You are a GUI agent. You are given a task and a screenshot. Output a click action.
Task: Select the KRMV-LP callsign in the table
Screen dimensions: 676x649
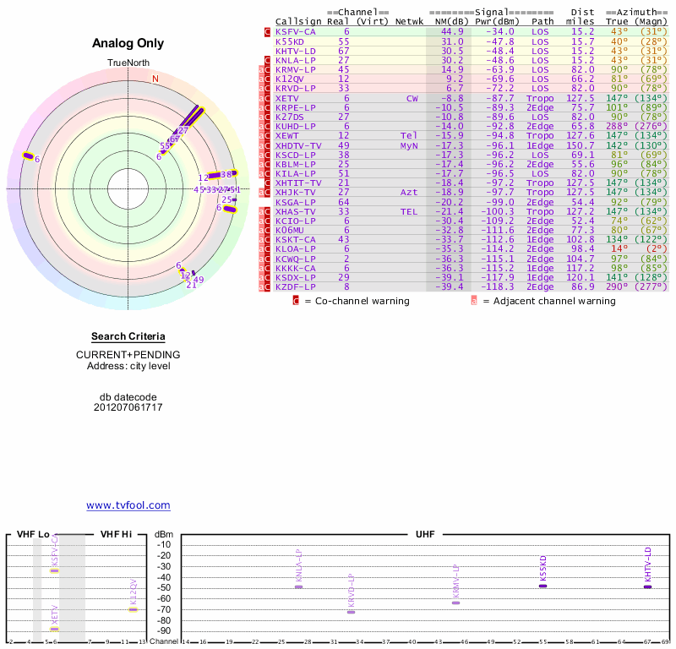295,70
